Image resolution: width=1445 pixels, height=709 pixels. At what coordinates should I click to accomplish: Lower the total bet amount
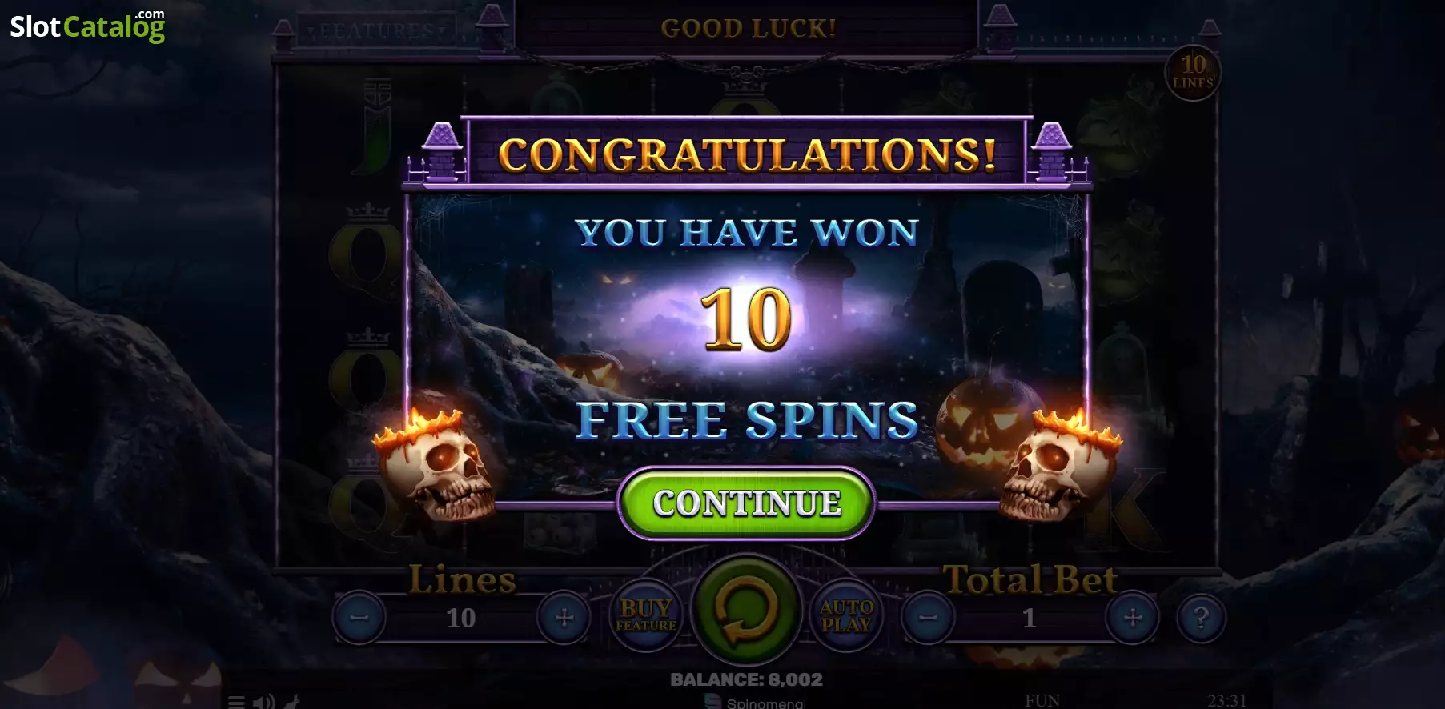click(x=928, y=618)
